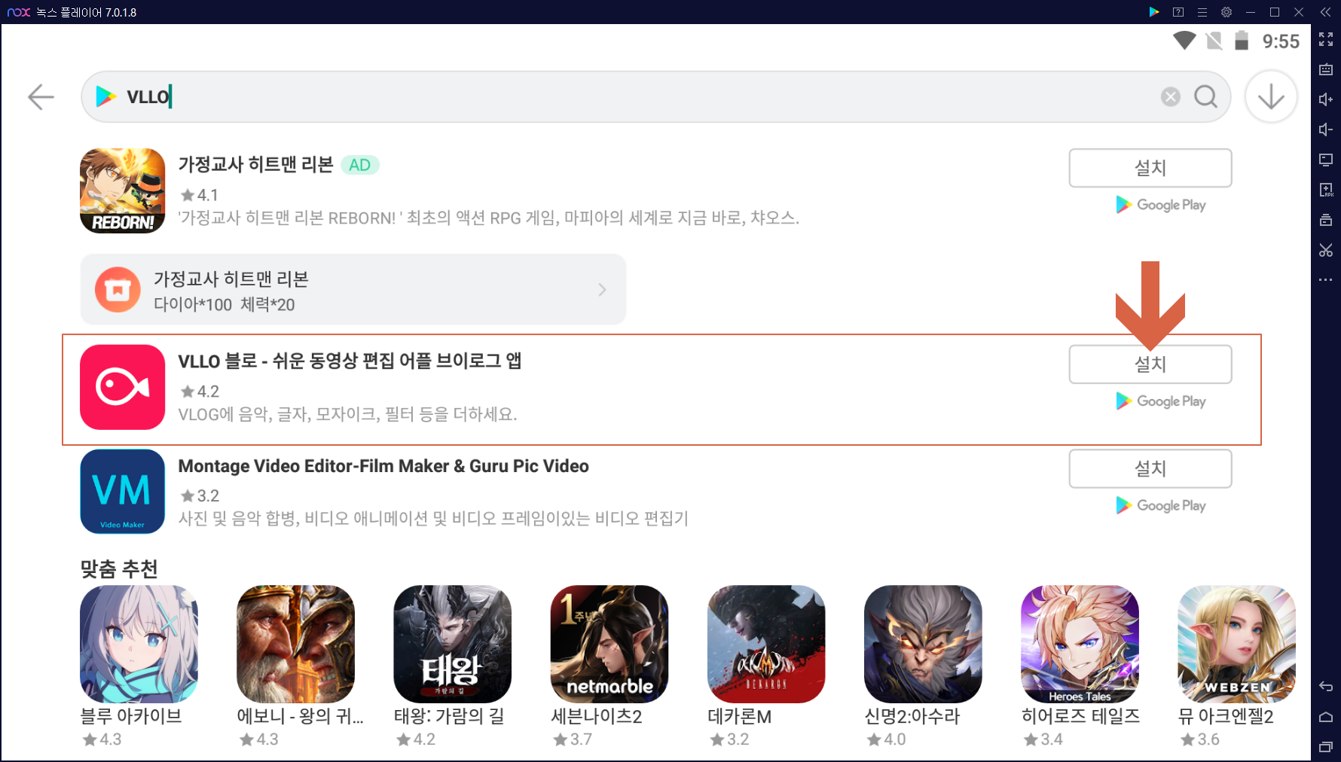Collapse the Nox sidebar double chevron
The height and width of the screenshot is (762, 1341).
1326,12
